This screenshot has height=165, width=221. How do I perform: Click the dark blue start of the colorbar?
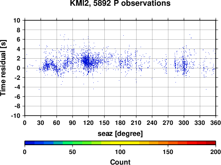pyautogui.click(x=30, y=143)
